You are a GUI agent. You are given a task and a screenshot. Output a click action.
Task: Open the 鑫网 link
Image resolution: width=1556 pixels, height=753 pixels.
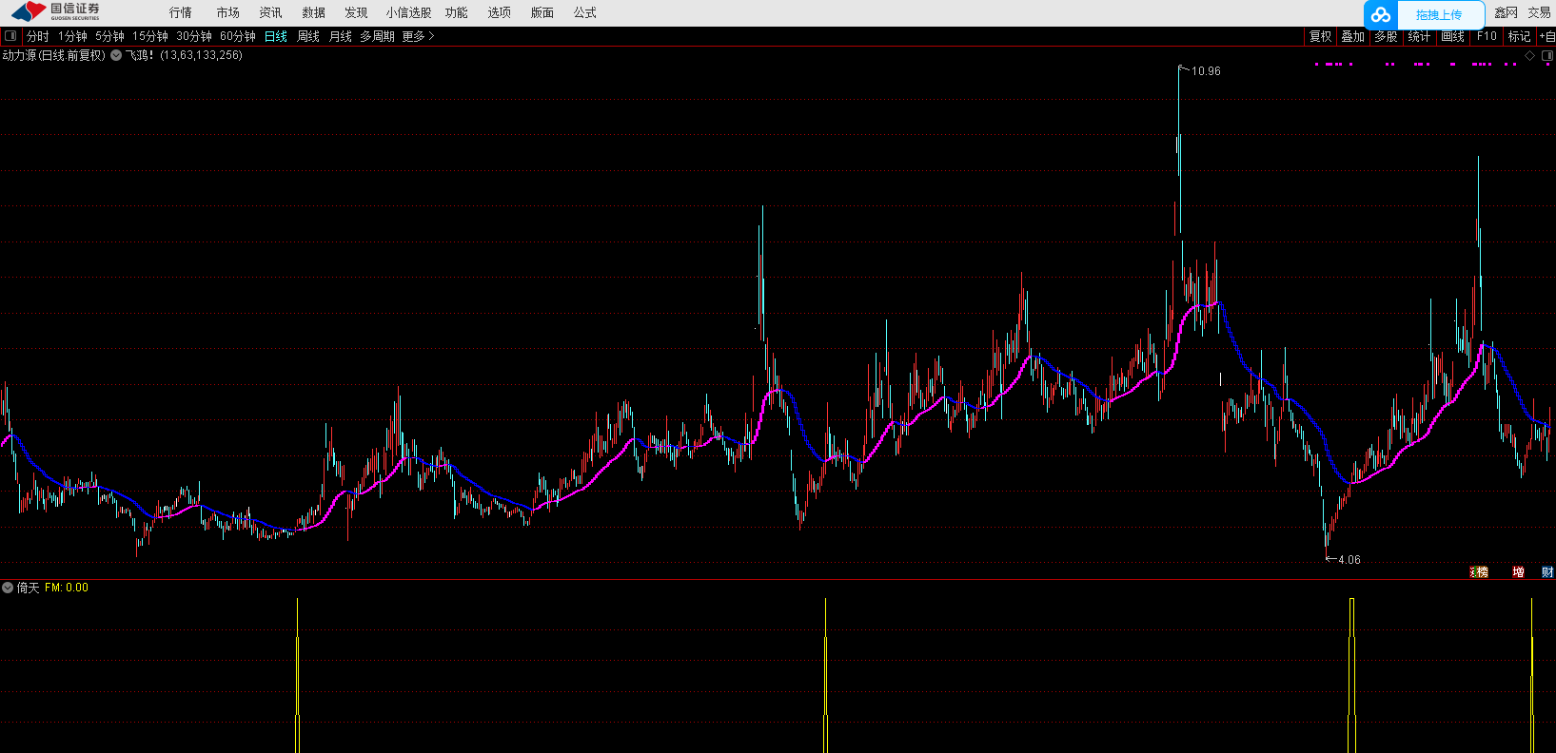pos(1507,12)
